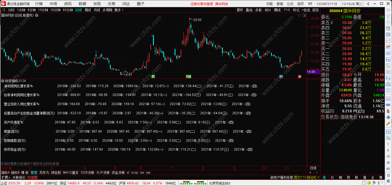Open the 问达 menu
Screen dimensions: 392x186
pyautogui.click(x=126, y=4)
